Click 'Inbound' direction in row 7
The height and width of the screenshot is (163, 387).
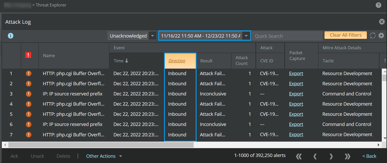tap(177, 135)
